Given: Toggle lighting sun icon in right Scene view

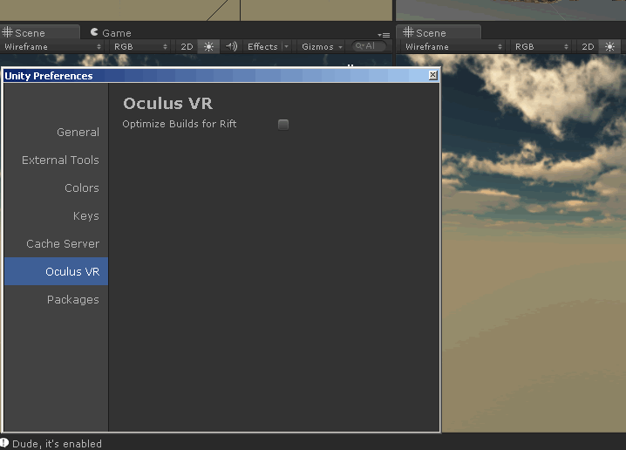Looking at the screenshot, I should [609, 47].
